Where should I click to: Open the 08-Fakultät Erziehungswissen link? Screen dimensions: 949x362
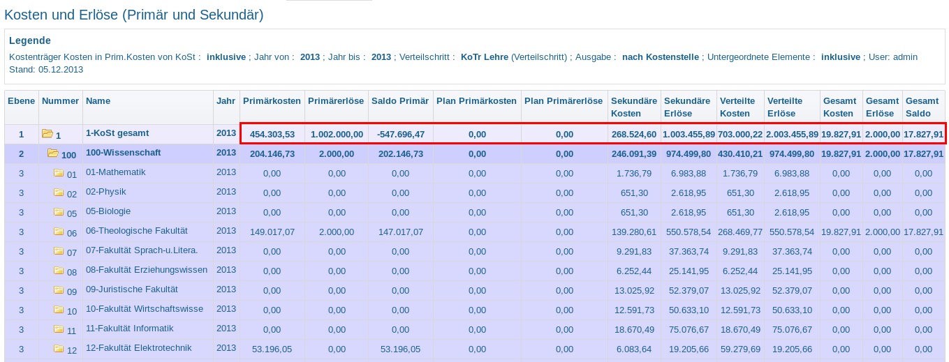147,269
